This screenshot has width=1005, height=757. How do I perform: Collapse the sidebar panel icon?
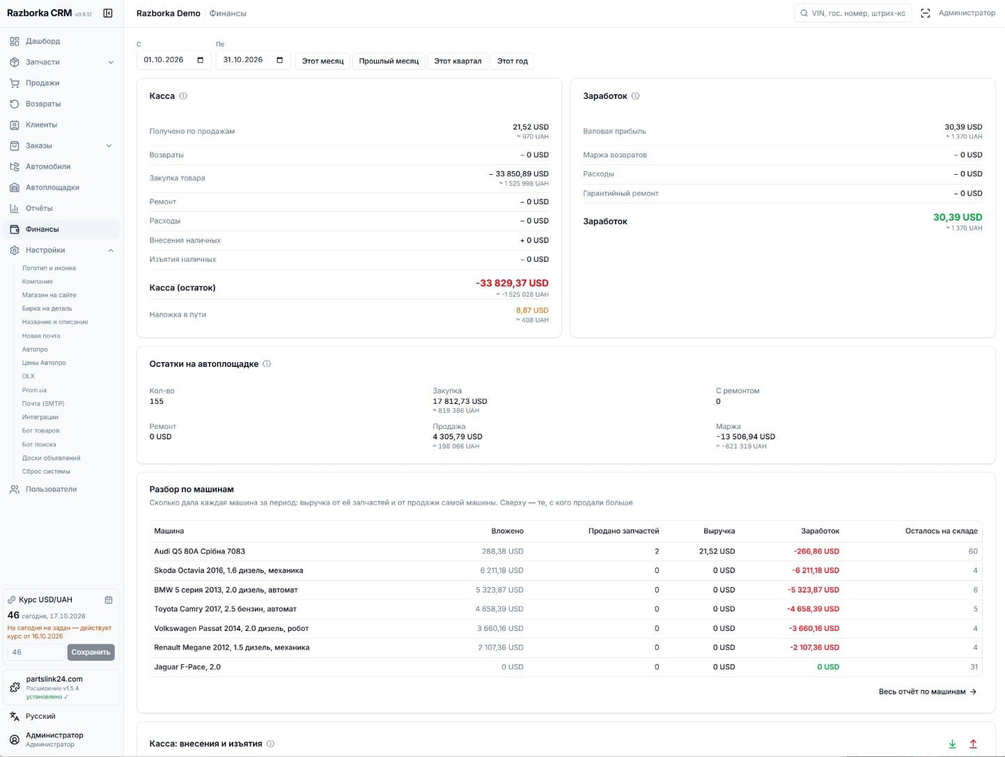tap(108, 13)
